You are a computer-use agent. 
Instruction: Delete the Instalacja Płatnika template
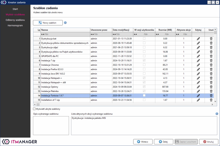click(211, 91)
